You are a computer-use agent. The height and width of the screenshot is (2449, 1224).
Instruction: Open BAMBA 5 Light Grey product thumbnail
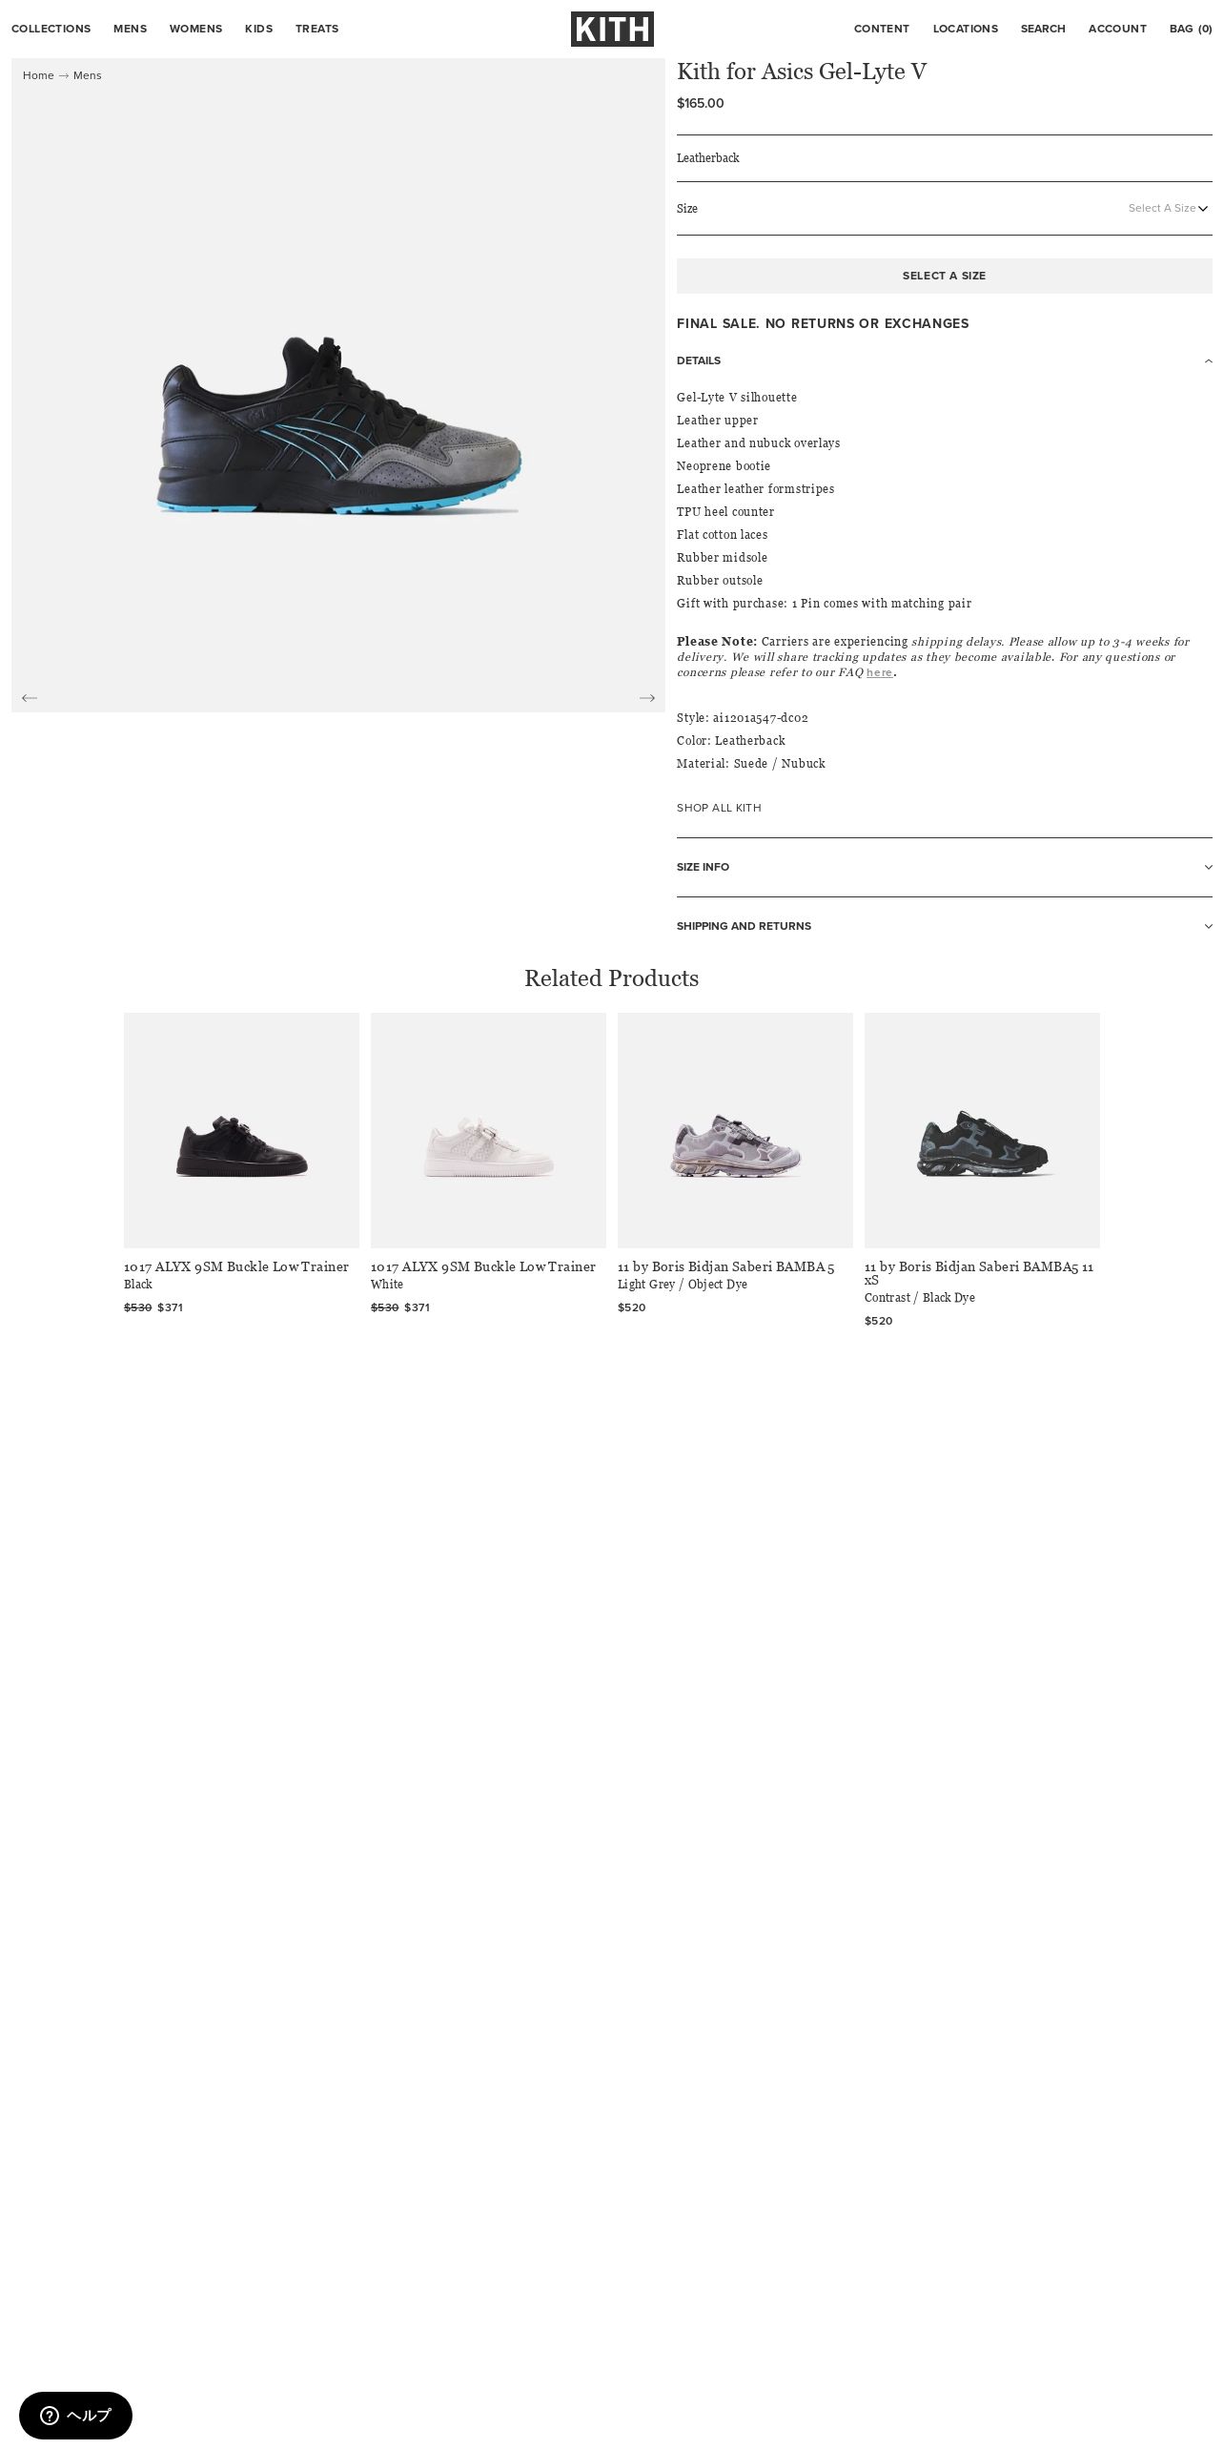tap(735, 1130)
